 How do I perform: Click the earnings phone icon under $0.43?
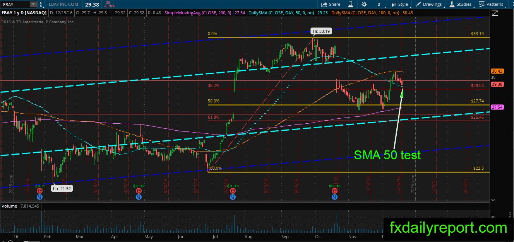pyautogui.click(x=232, y=191)
